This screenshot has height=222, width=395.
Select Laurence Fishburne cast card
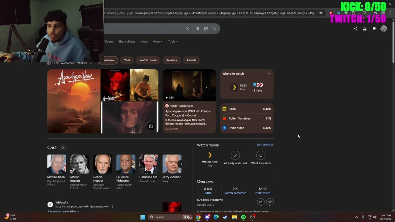click(x=126, y=172)
